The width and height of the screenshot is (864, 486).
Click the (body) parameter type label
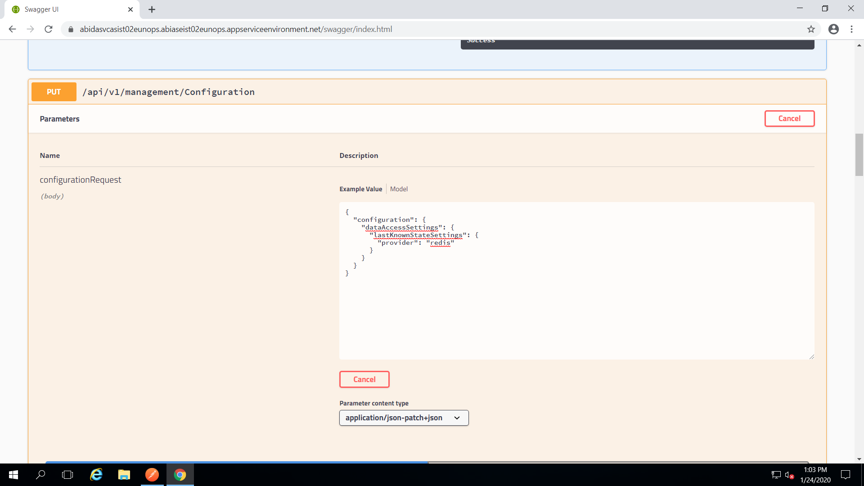pyautogui.click(x=52, y=196)
